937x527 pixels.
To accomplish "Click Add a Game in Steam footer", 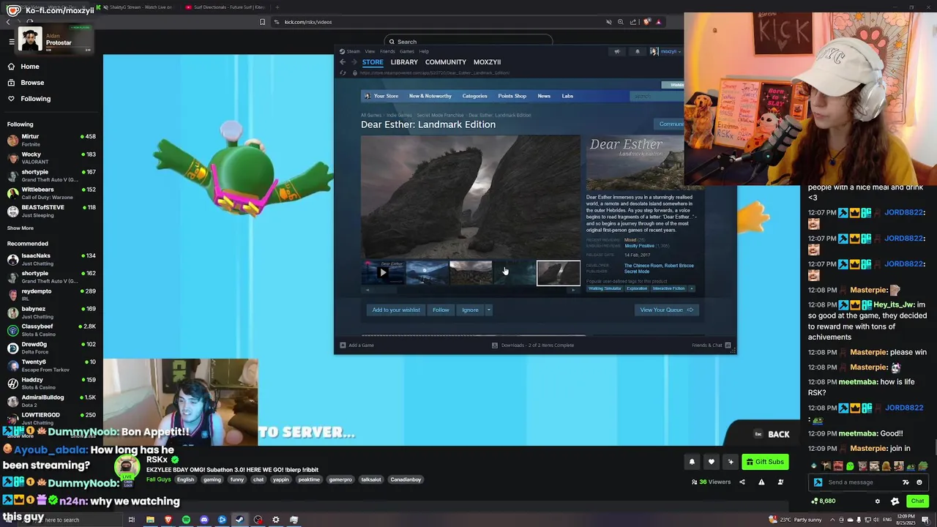I will (x=357, y=345).
